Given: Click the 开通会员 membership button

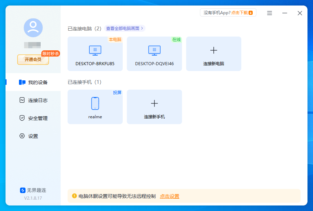Looking at the screenshot, I should click(33, 60).
